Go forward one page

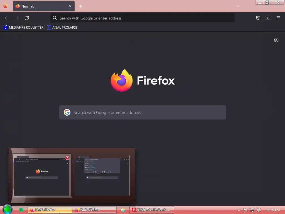17,18
